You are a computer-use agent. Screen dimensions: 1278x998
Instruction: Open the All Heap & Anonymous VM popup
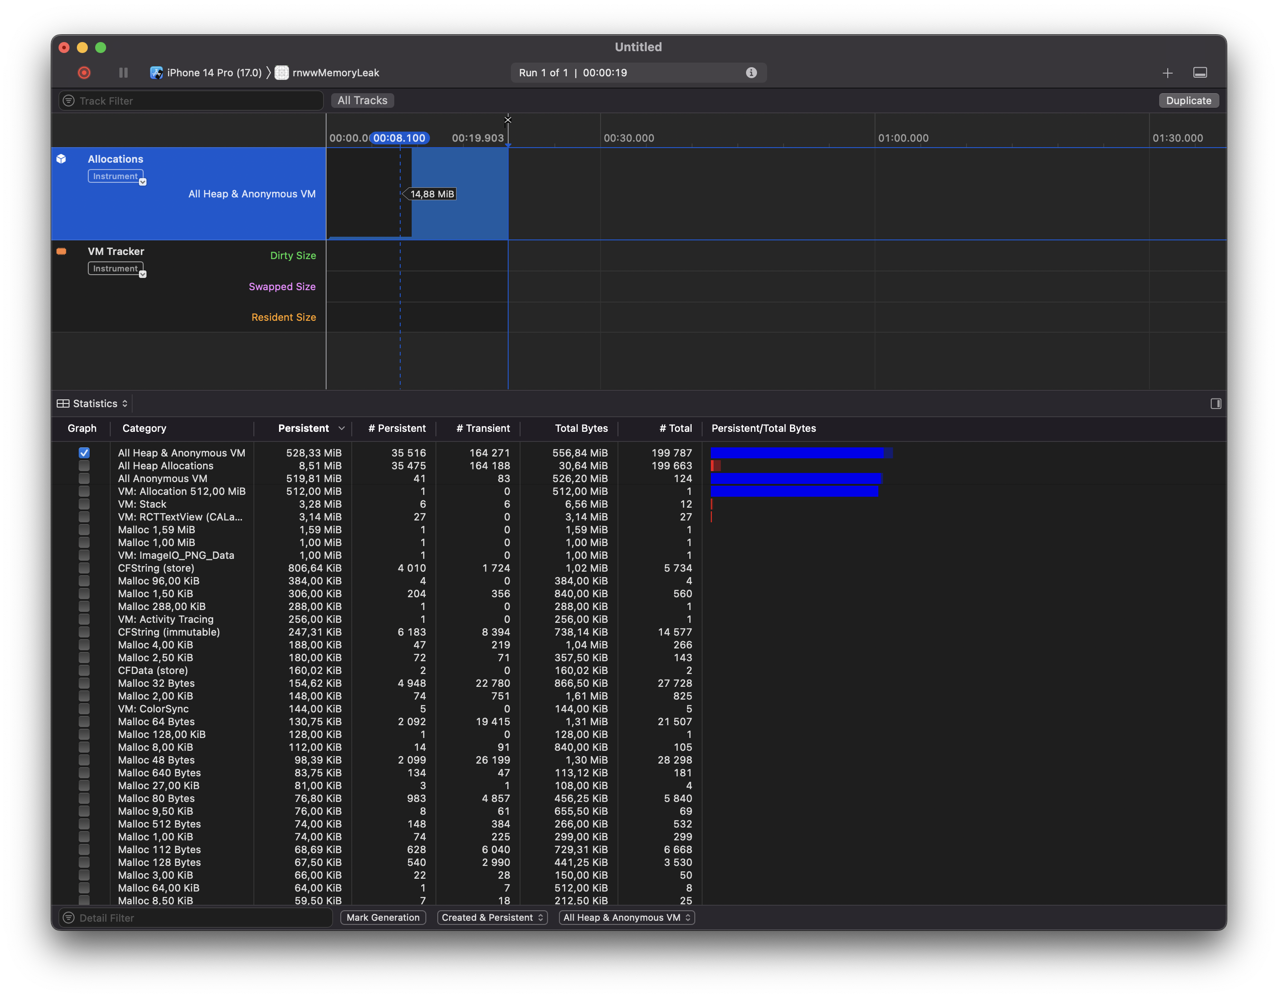[x=627, y=917]
